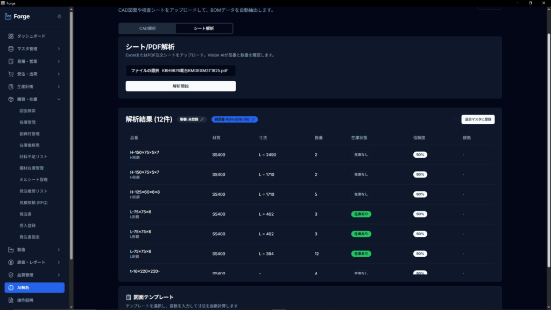Screen dimensions: 551x310
Task: Click the 受注・出荷 shopping cart icon
Action: tap(11, 74)
